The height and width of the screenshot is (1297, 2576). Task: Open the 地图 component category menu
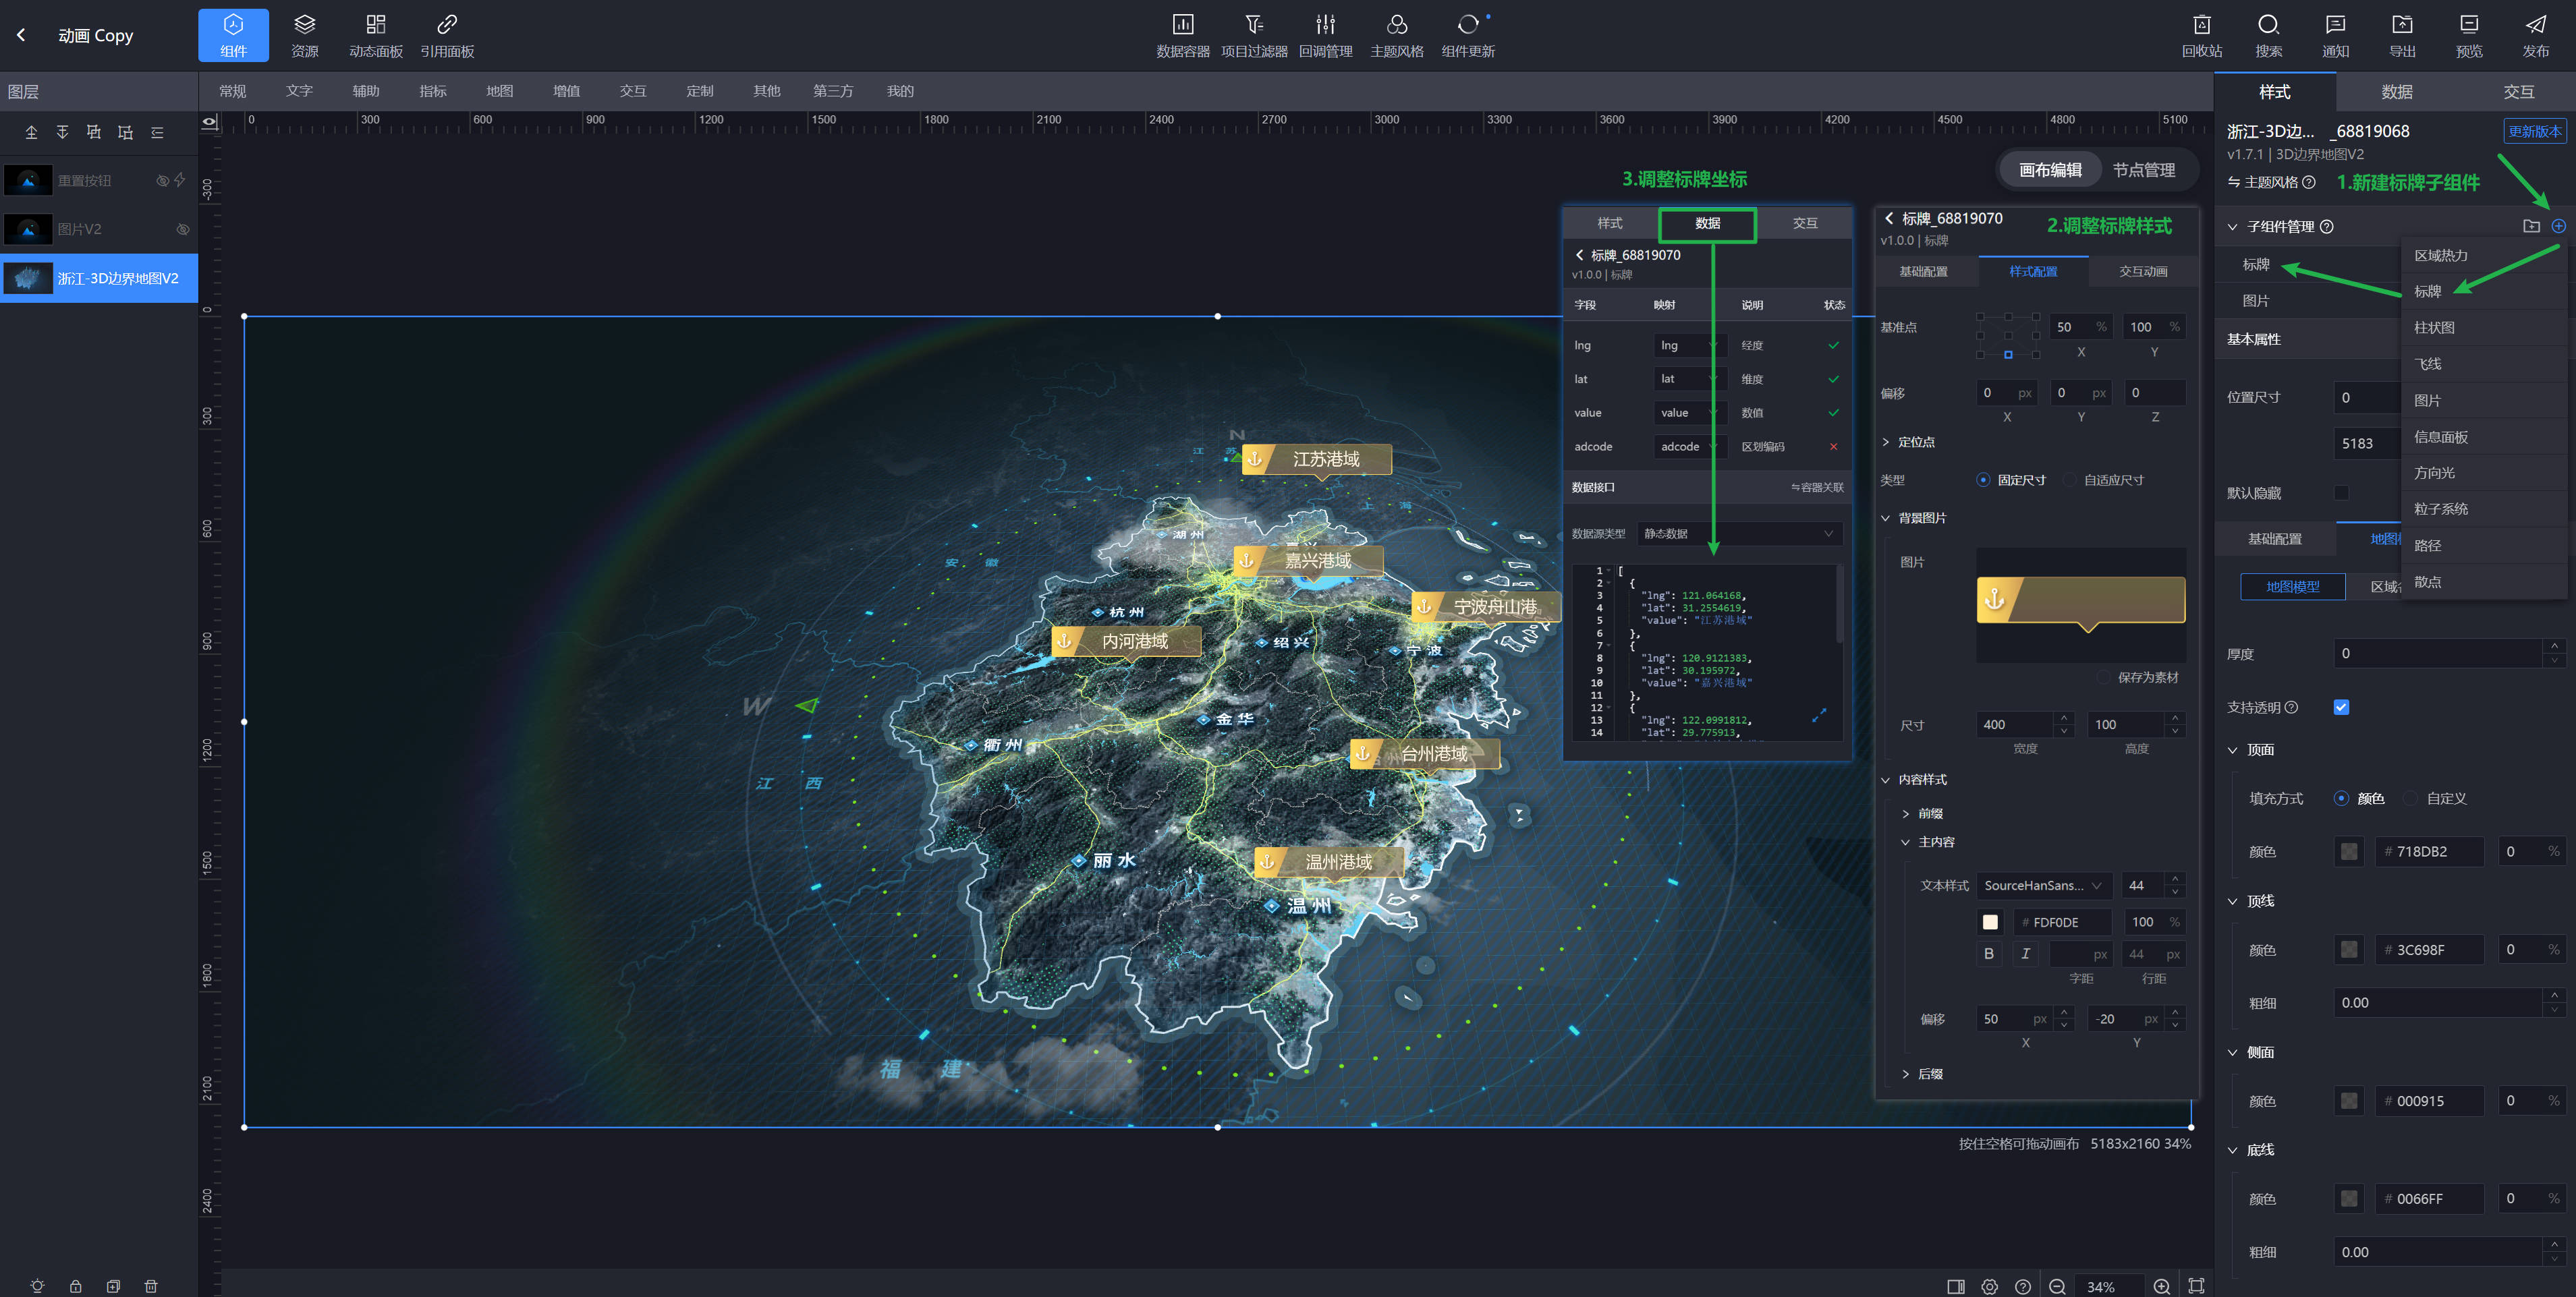pos(499,91)
